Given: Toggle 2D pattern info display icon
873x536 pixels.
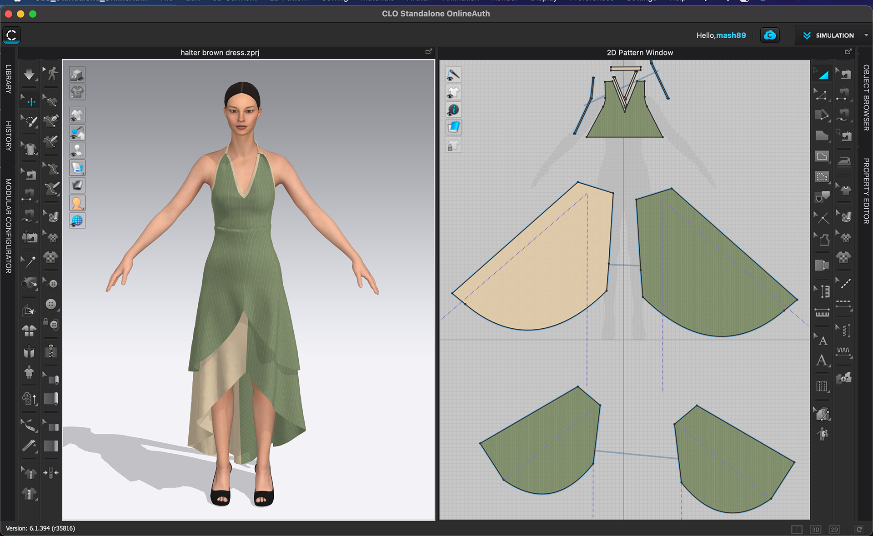Looking at the screenshot, I should tap(453, 110).
